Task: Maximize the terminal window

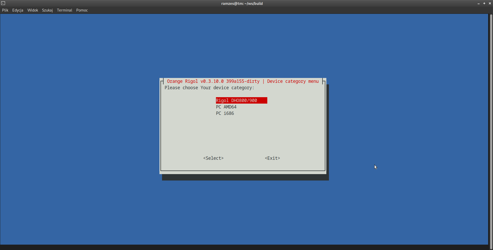Action: click(484, 3)
